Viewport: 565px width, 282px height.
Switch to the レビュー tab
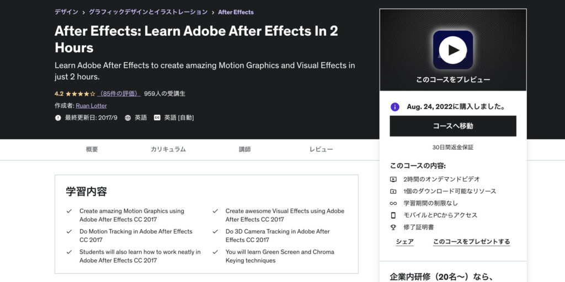point(321,150)
